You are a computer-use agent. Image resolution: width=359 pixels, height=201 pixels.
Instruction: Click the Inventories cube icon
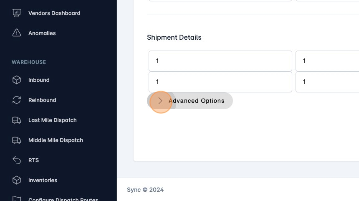coord(17,180)
